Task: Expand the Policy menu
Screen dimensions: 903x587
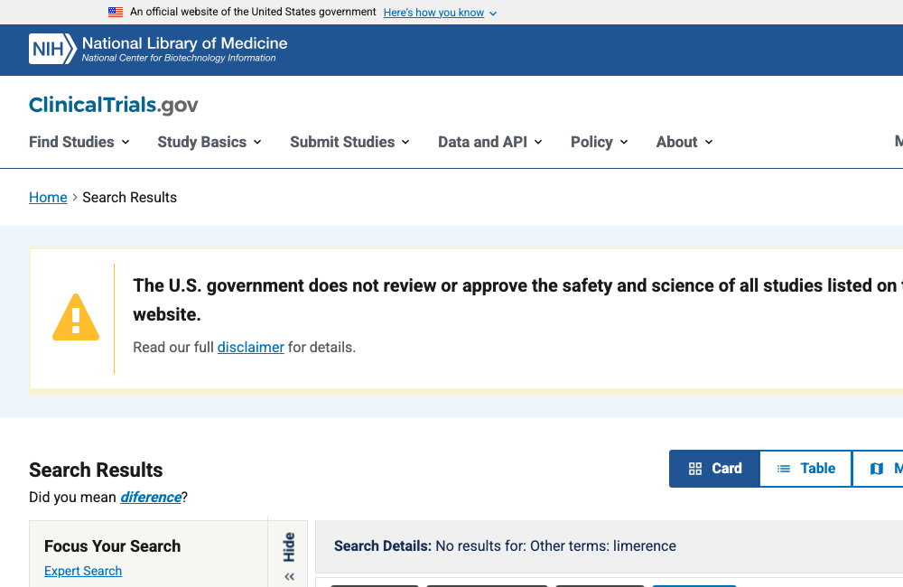Action: [x=599, y=143]
